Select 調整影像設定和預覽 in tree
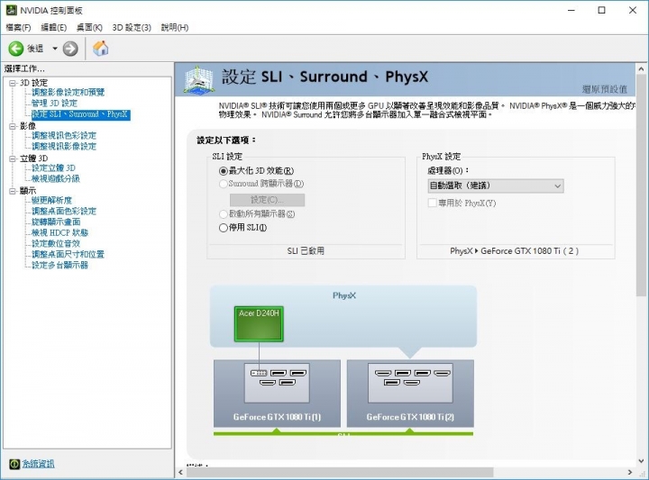 tap(69, 92)
